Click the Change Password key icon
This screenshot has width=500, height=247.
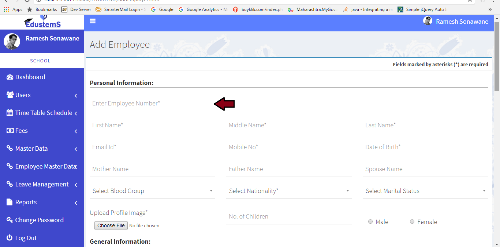10,220
